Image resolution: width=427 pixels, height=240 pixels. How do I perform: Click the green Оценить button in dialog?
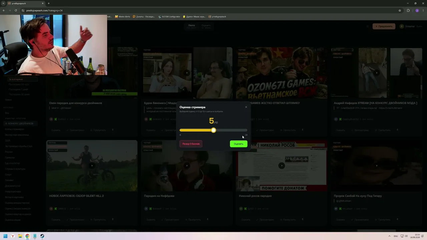click(239, 144)
